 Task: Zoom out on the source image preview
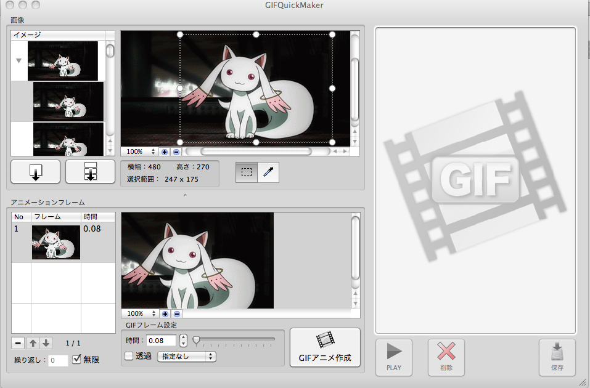click(176, 152)
